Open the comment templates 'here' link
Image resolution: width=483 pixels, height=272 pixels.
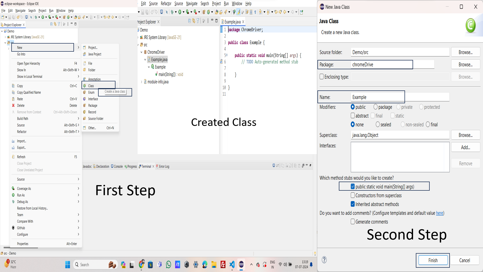coord(439,213)
